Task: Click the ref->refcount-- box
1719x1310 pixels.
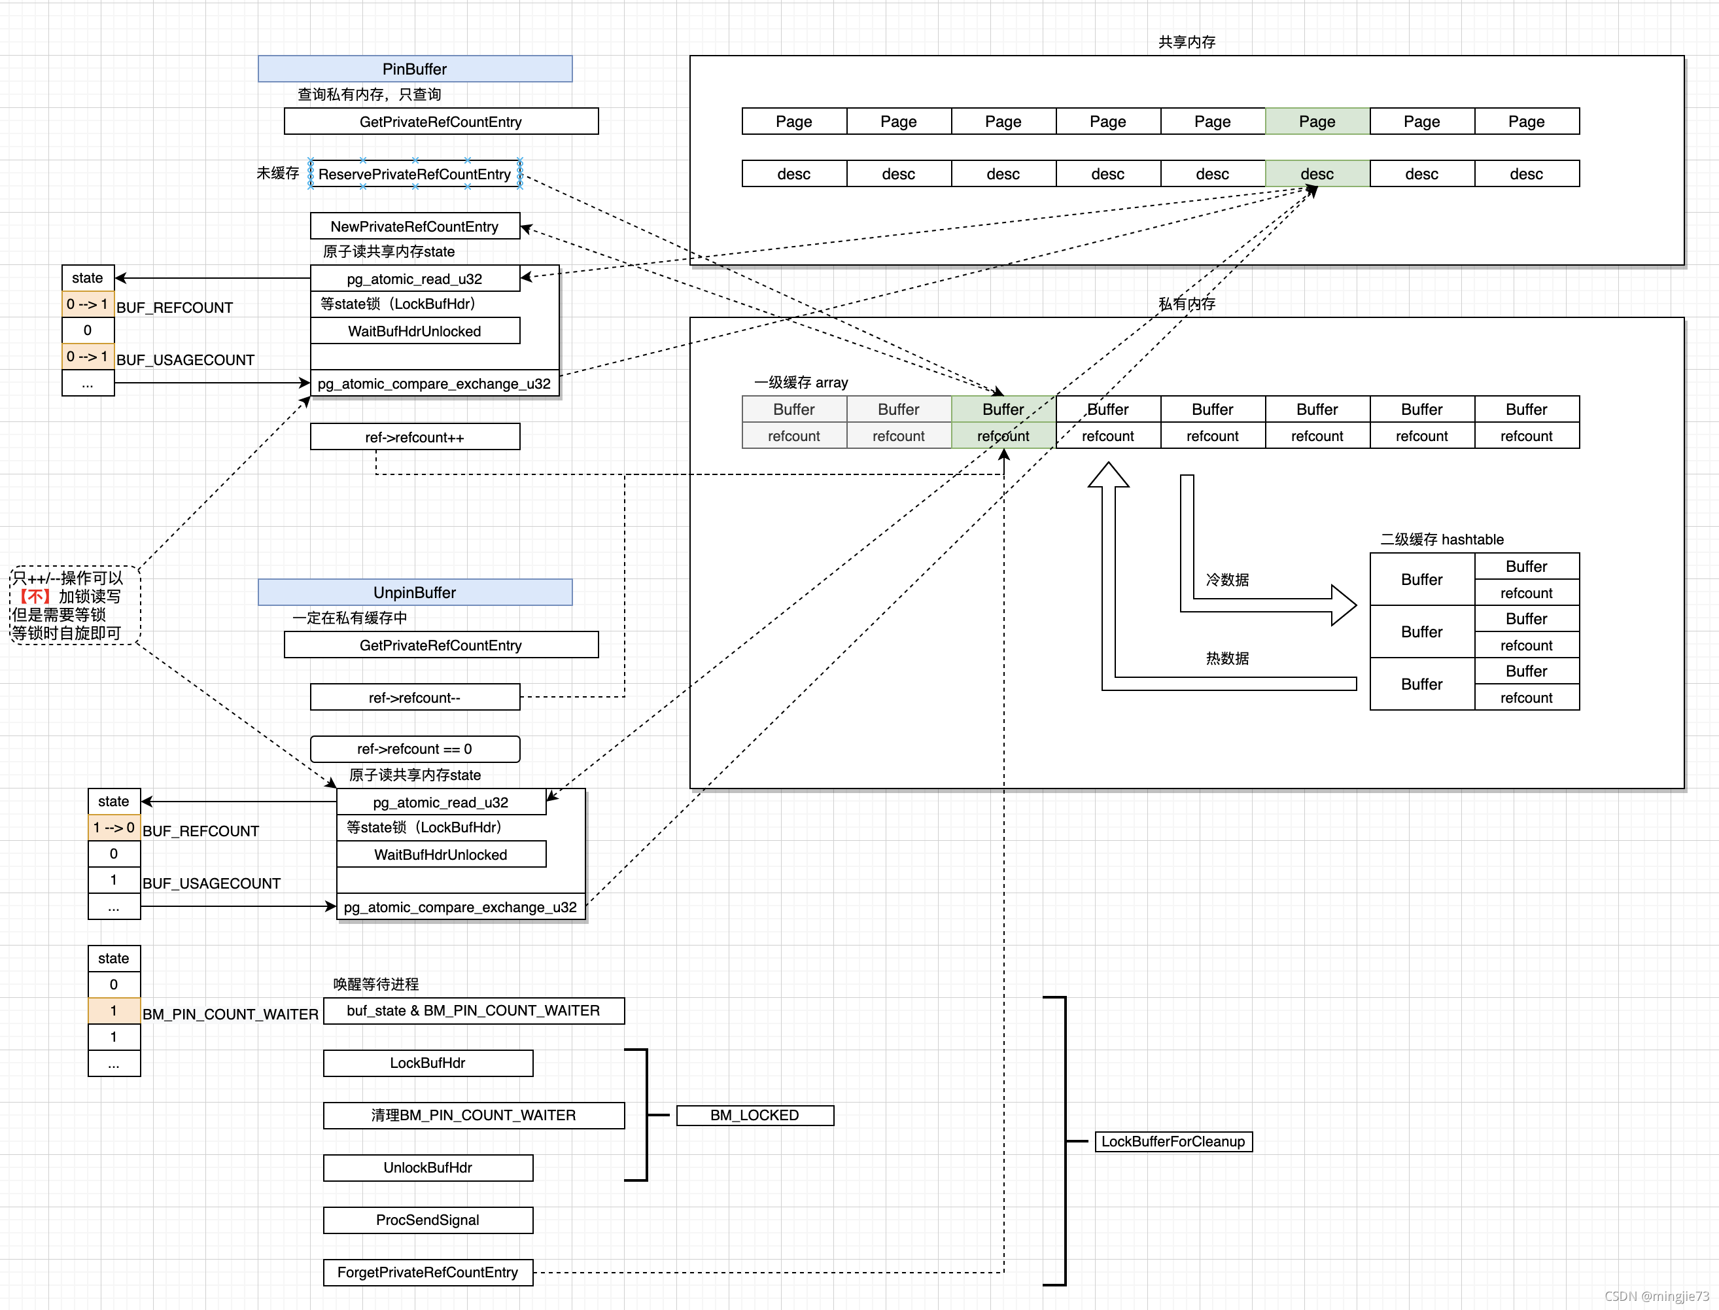Action: pyautogui.click(x=415, y=697)
